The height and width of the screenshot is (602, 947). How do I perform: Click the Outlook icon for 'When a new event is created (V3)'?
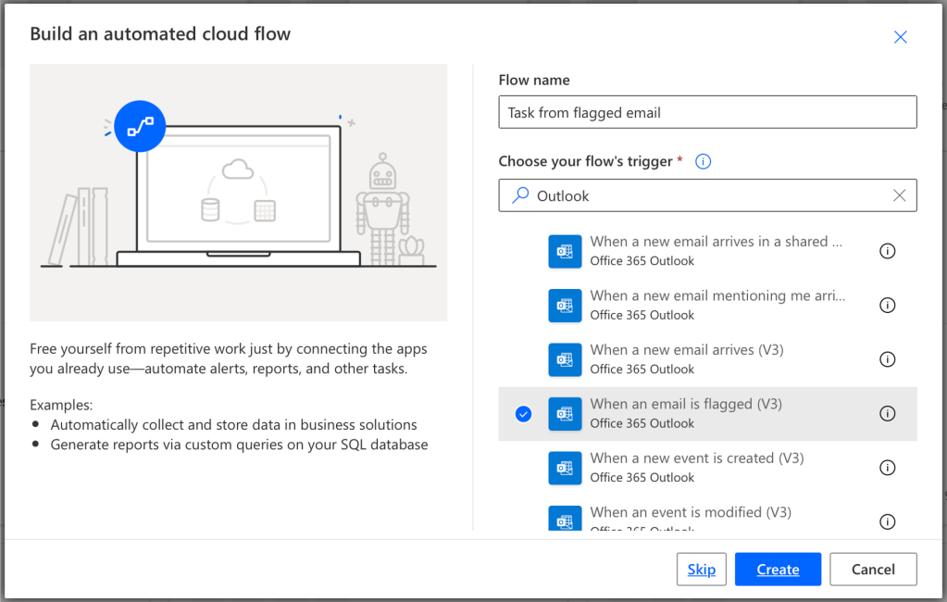click(565, 468)
